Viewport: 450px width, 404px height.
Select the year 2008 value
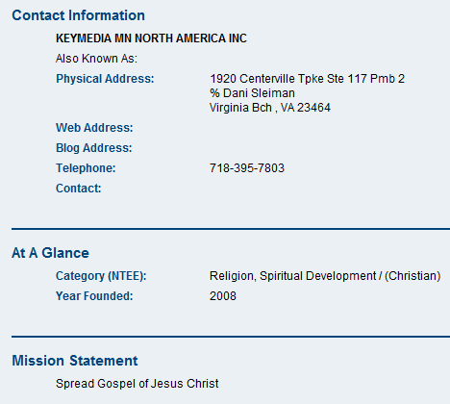pos(223,296)
